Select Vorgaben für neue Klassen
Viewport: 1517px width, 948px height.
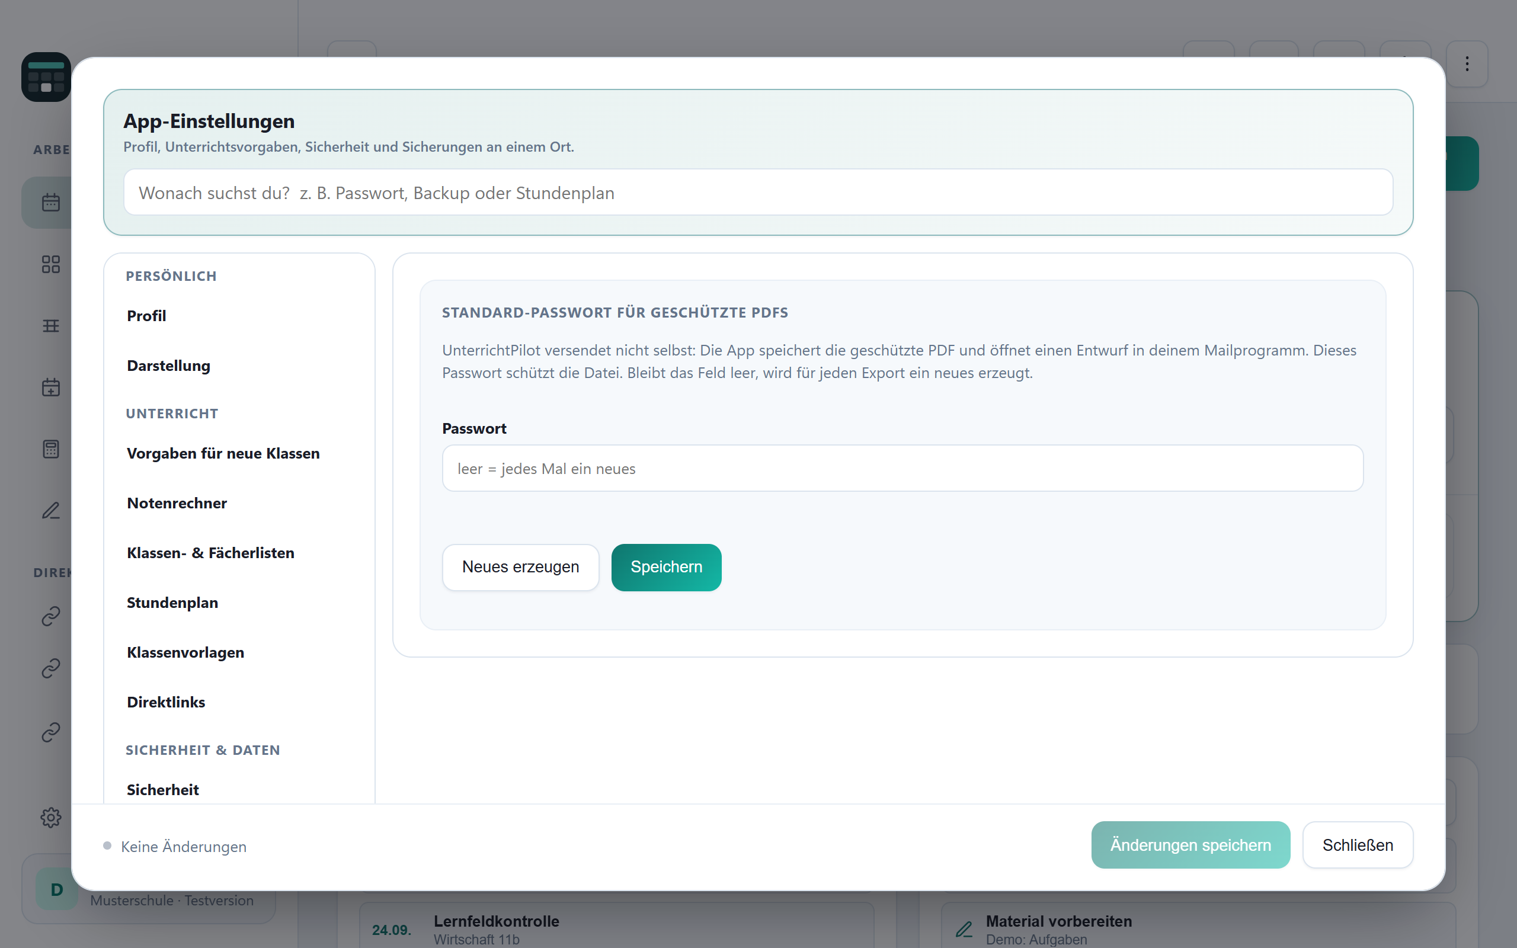click(223, 453)
